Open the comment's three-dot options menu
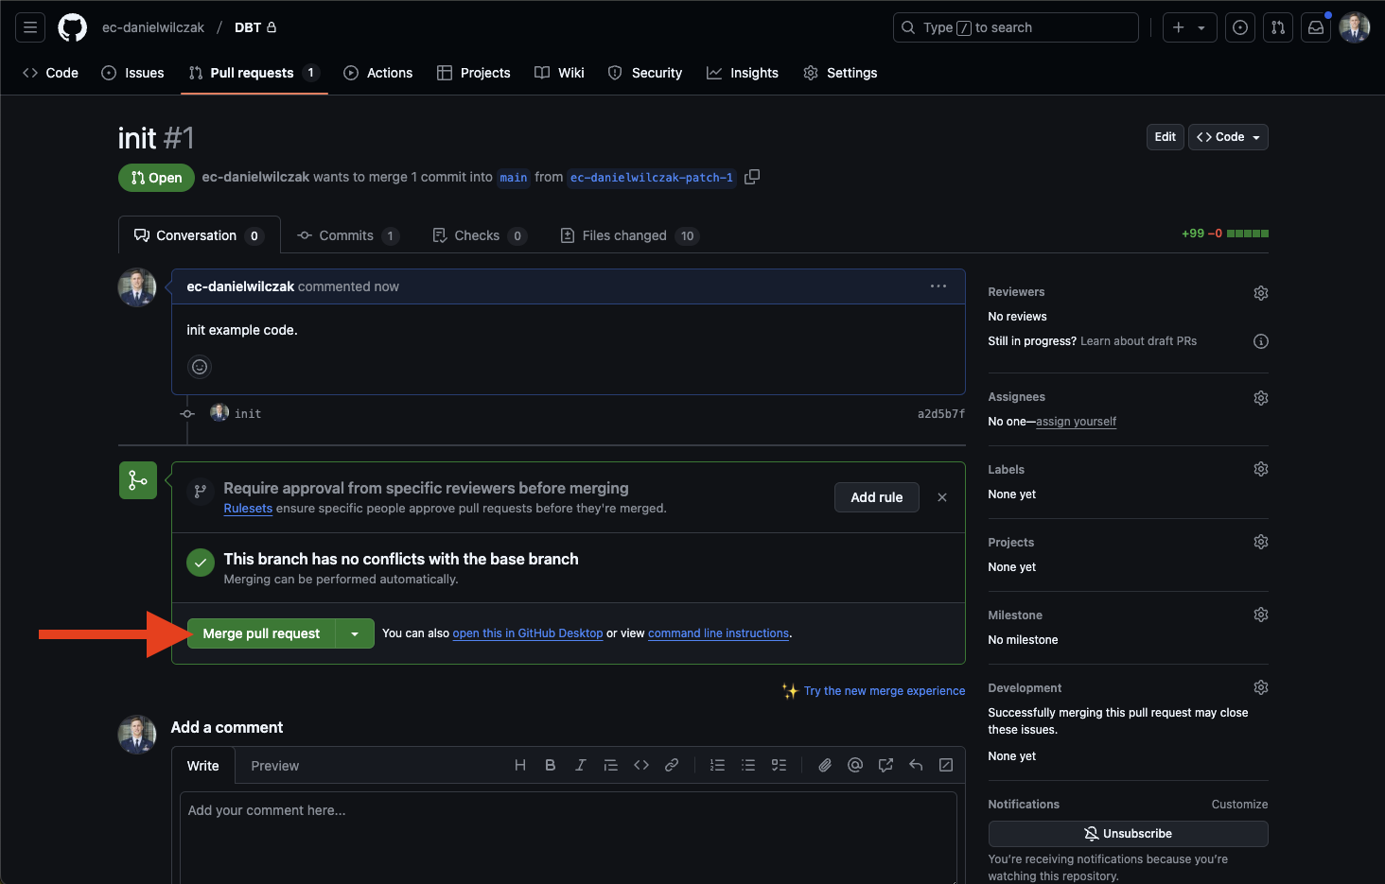 click(938, 286)
